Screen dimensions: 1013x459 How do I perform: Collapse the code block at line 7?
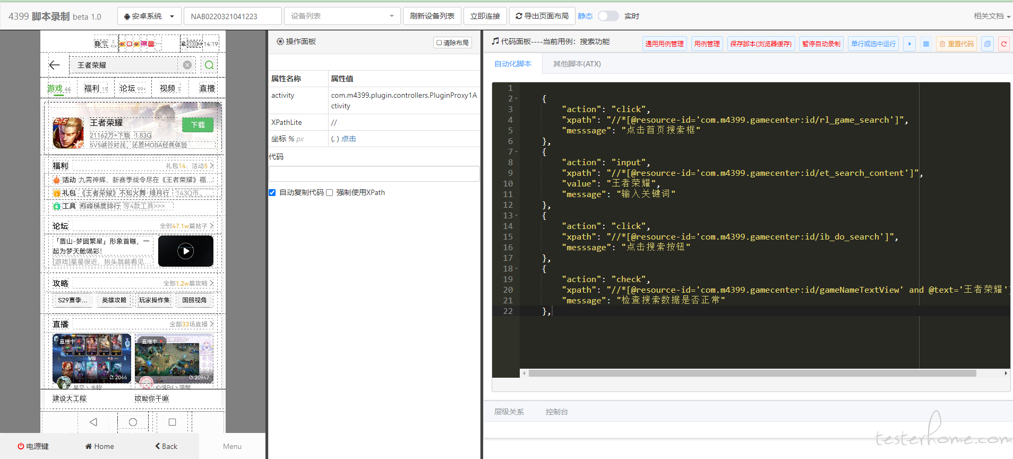click(x=517, y=152)
